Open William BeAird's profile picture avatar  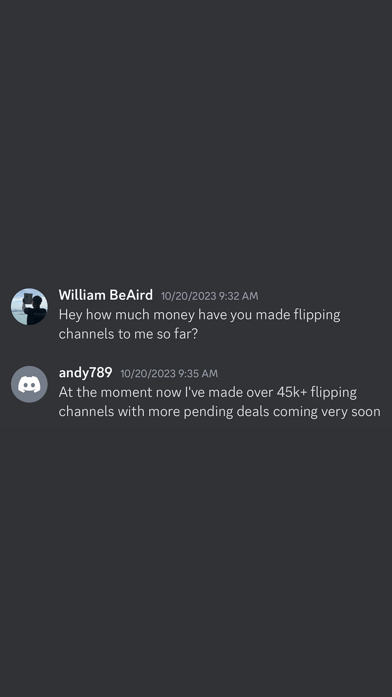29,307
